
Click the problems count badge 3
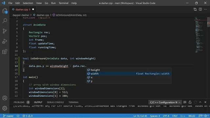point(28,102)
